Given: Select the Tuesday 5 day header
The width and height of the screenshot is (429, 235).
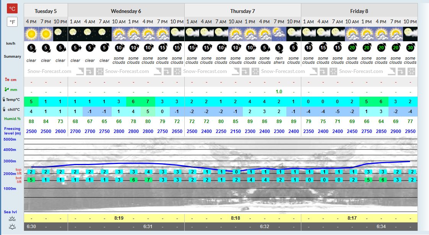Looking at the screenshot, I should click(45, 11).
